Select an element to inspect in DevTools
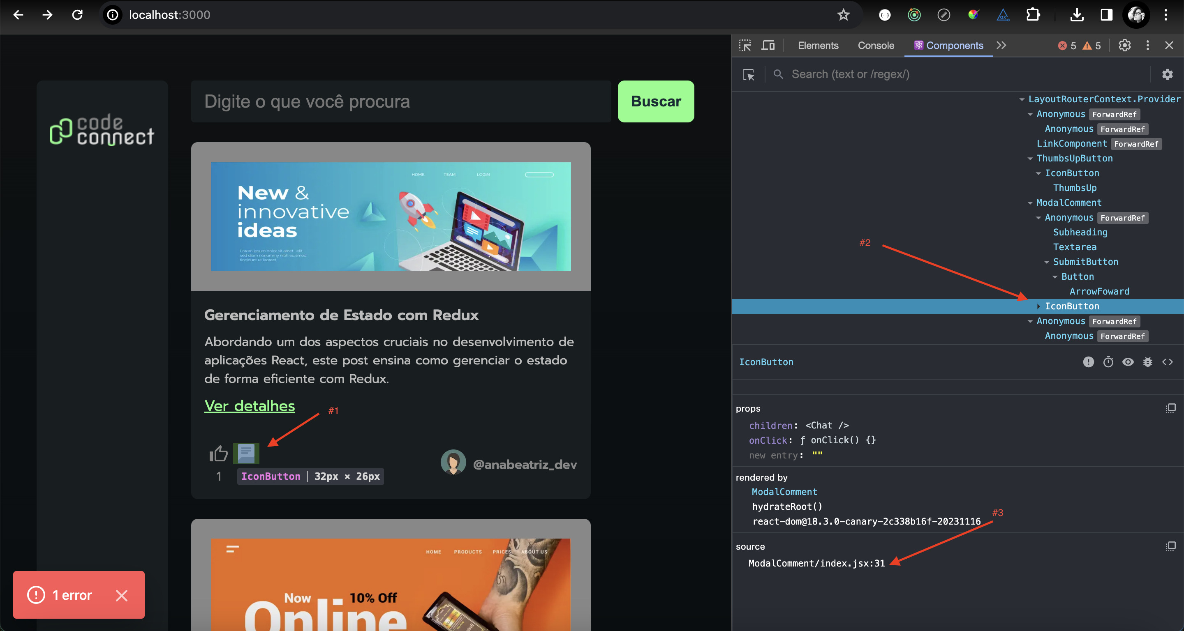This screenshot has height=631, width=1184. point(745,46)
